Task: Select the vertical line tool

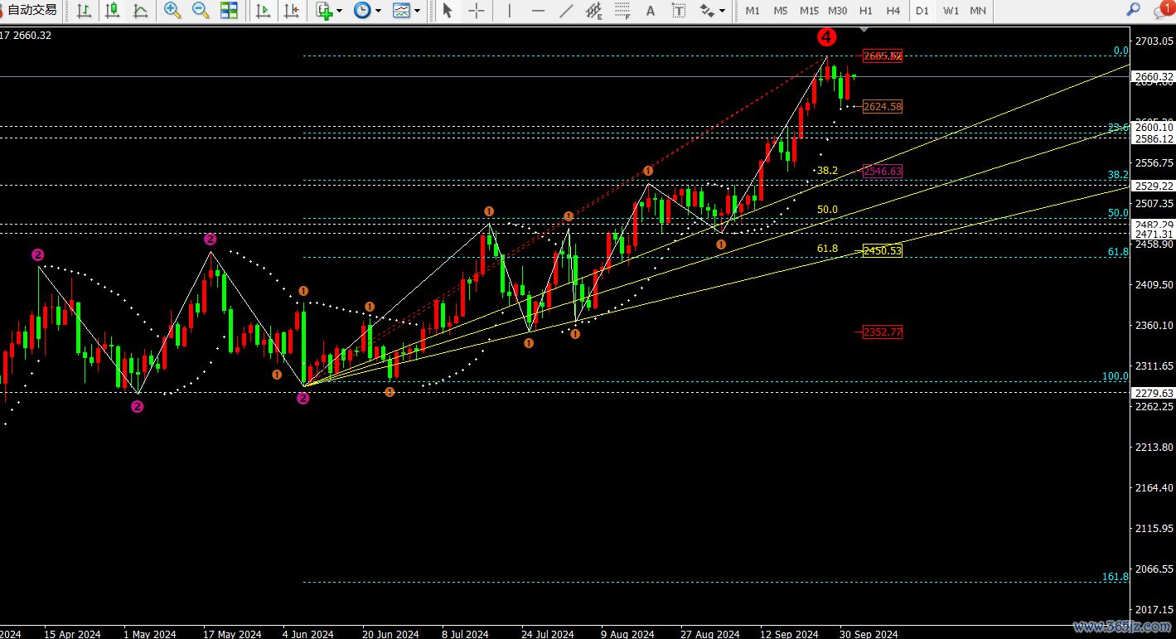Action: (x=509, y=11)
